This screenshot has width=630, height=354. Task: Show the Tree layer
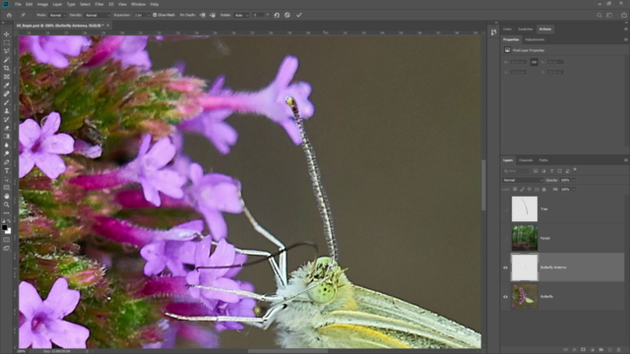pos(505,208)
